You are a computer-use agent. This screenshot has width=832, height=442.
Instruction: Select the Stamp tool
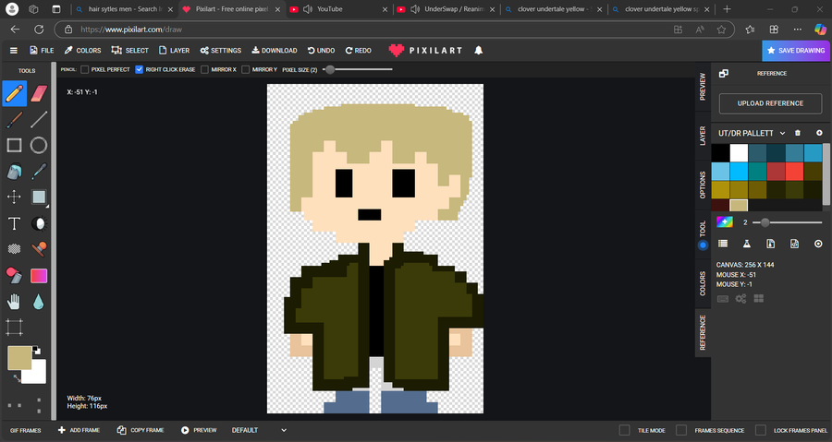[39, 249]
